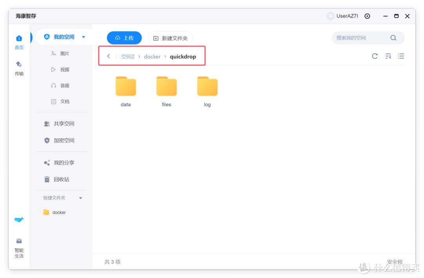This screenshot has width=424, height=278.
Task: Open the 加密空间 encrypted space
Action: pos(63,140)
